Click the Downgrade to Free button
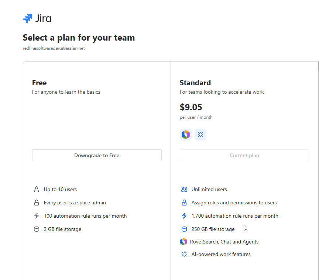Screen dimensions: 319x280 (97, 155)
